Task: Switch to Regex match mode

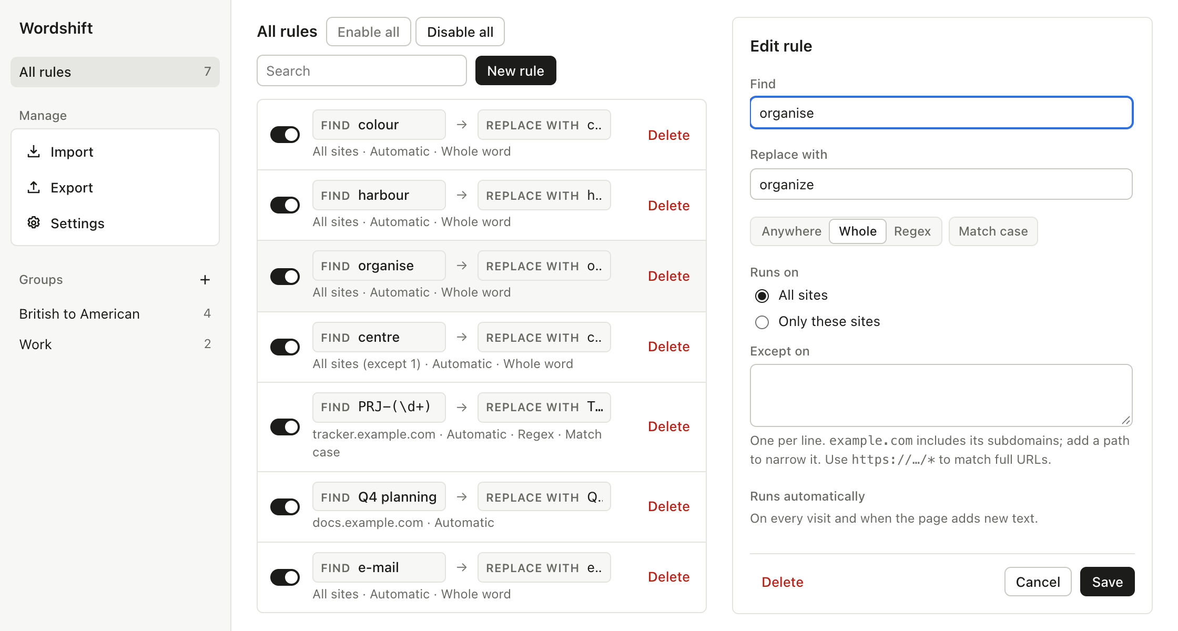Action: (912, 231)
